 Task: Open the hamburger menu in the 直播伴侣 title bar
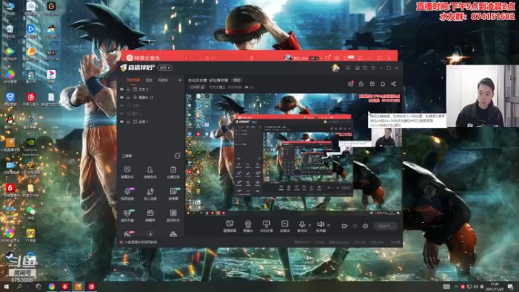[373, 68]
